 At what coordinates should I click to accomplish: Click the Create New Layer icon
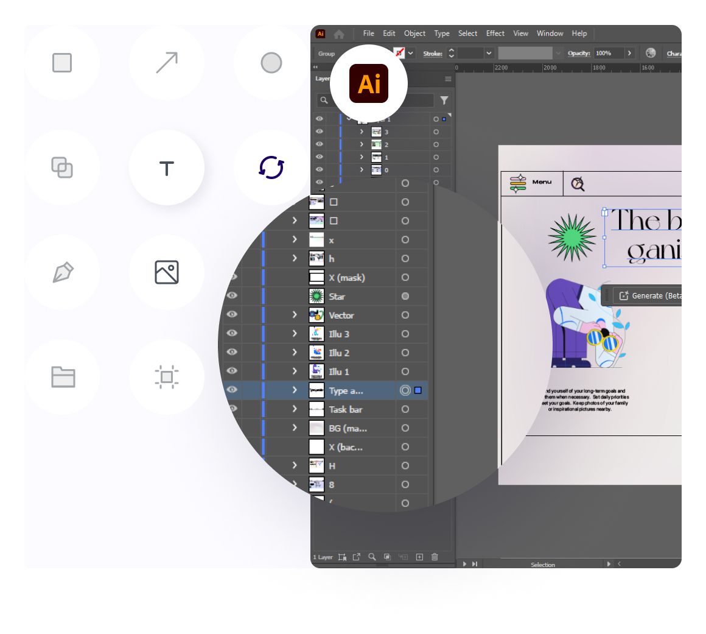click(419, 557)
